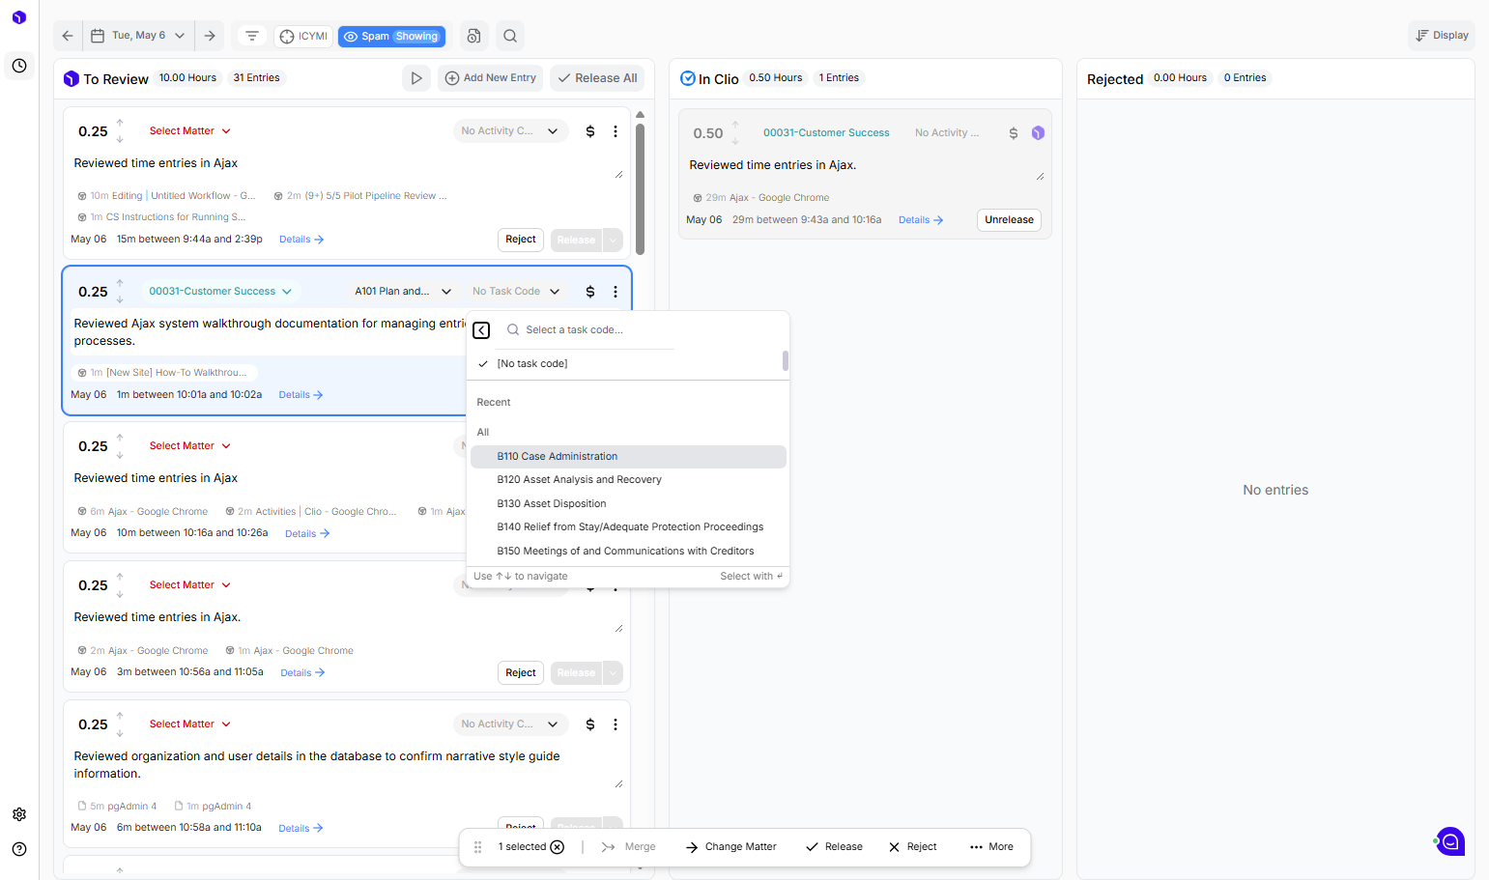Toggle Spam Showing visibility
The width and height of the screenshot is (1489, 880).
pyautogui.click(x=392, y=37)
